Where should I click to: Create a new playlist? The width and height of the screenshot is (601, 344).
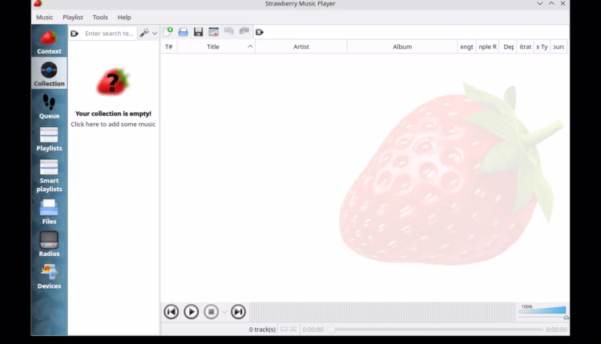(168, 32)
